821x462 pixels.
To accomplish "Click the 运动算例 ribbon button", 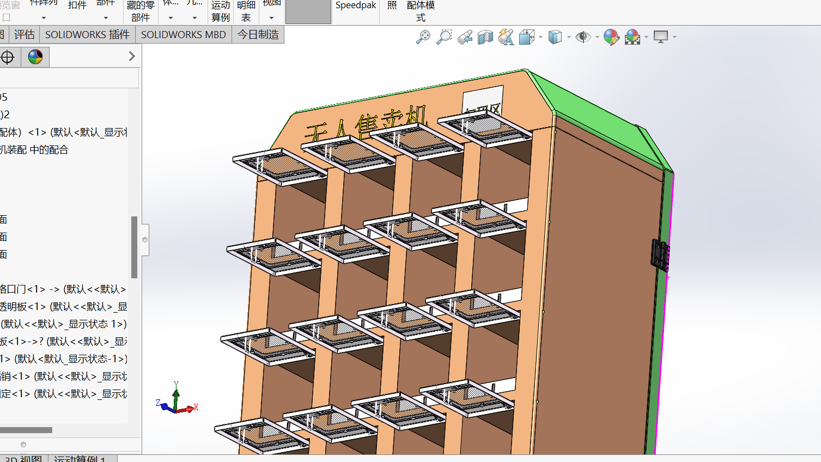I will point(221,11).
